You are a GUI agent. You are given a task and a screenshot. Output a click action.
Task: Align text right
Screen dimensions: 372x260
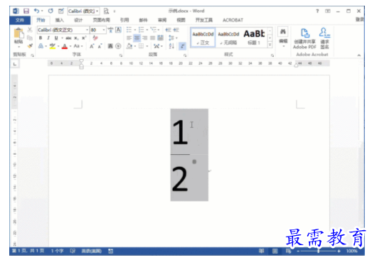click(x=144, y=38)
